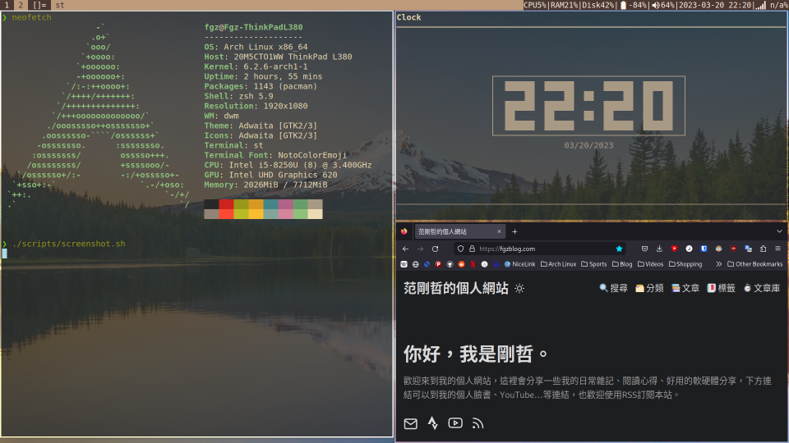Click the Firefox logo at tab bar left
This screenshot has width=789, height=443.
click(x=404, y=231)
